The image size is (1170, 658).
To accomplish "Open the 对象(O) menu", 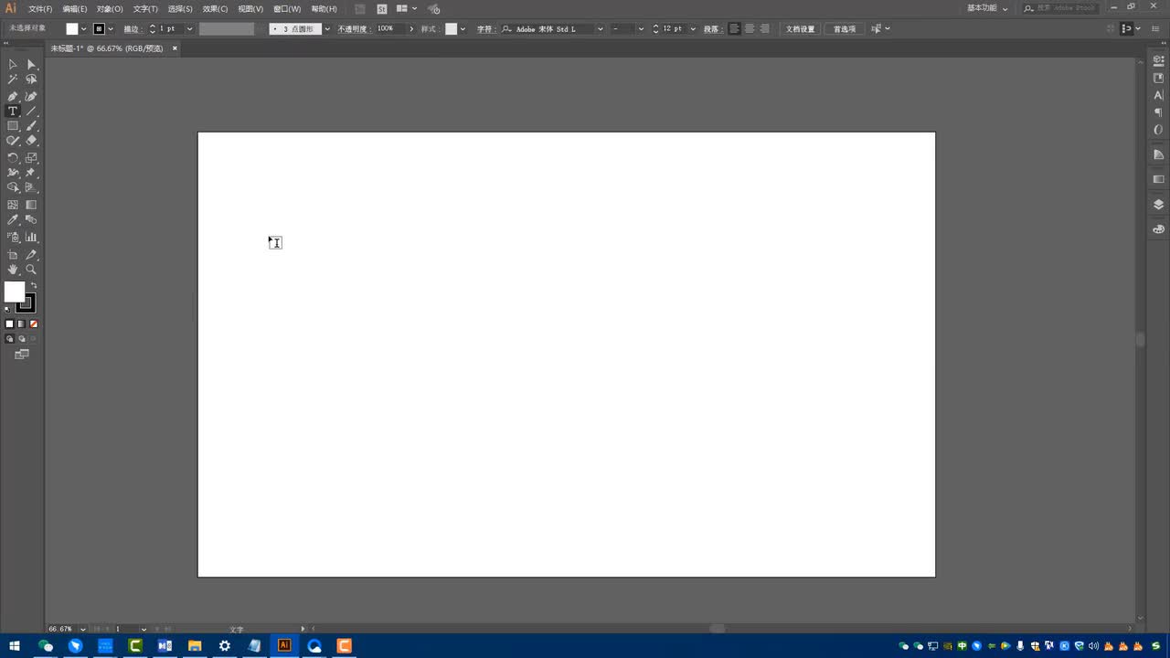I will tap(110, 8).
